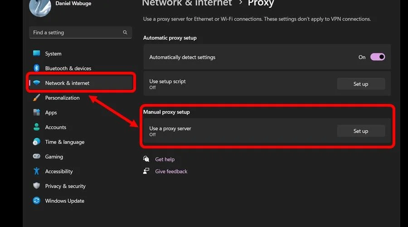Select the Personalization paintbrush icon
The image size is (408, 227).
(x=36, y=98)
